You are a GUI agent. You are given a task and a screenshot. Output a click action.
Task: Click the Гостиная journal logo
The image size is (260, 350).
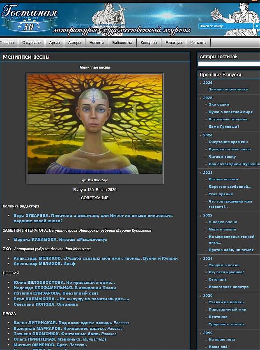point(29,18)
